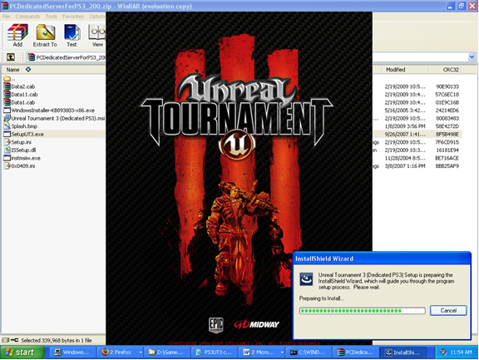Click the Add toolbar icon in WinRAR
The image size is (479, 360).
17,35
